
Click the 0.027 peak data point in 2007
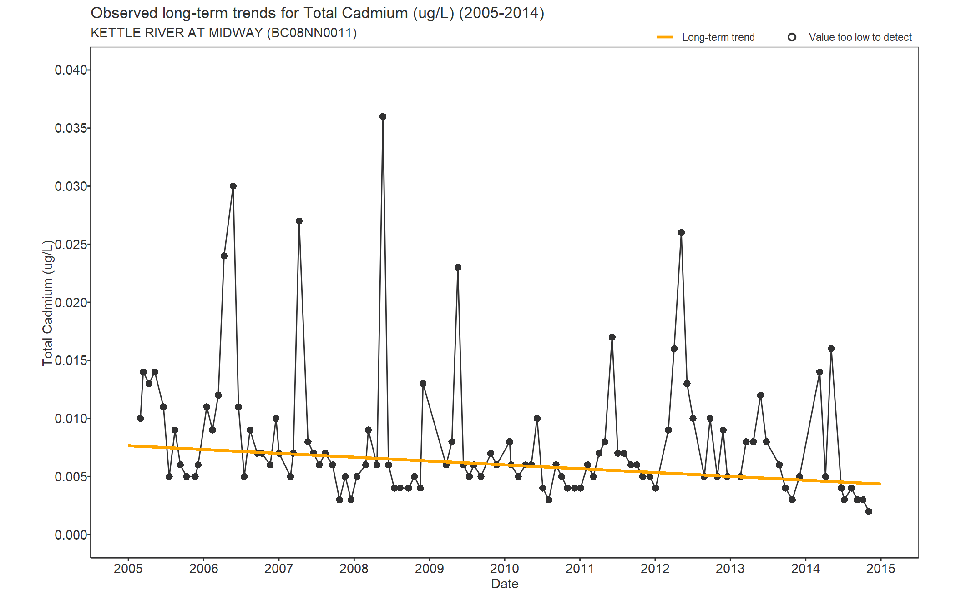pos(299,221)
